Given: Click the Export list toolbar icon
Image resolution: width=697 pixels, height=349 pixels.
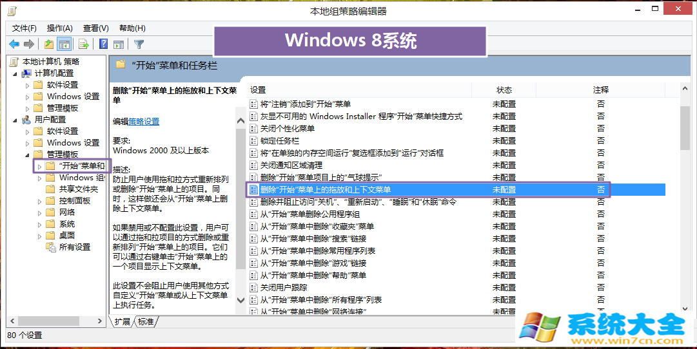Looking at the screenshot, I should coord(84,44).
